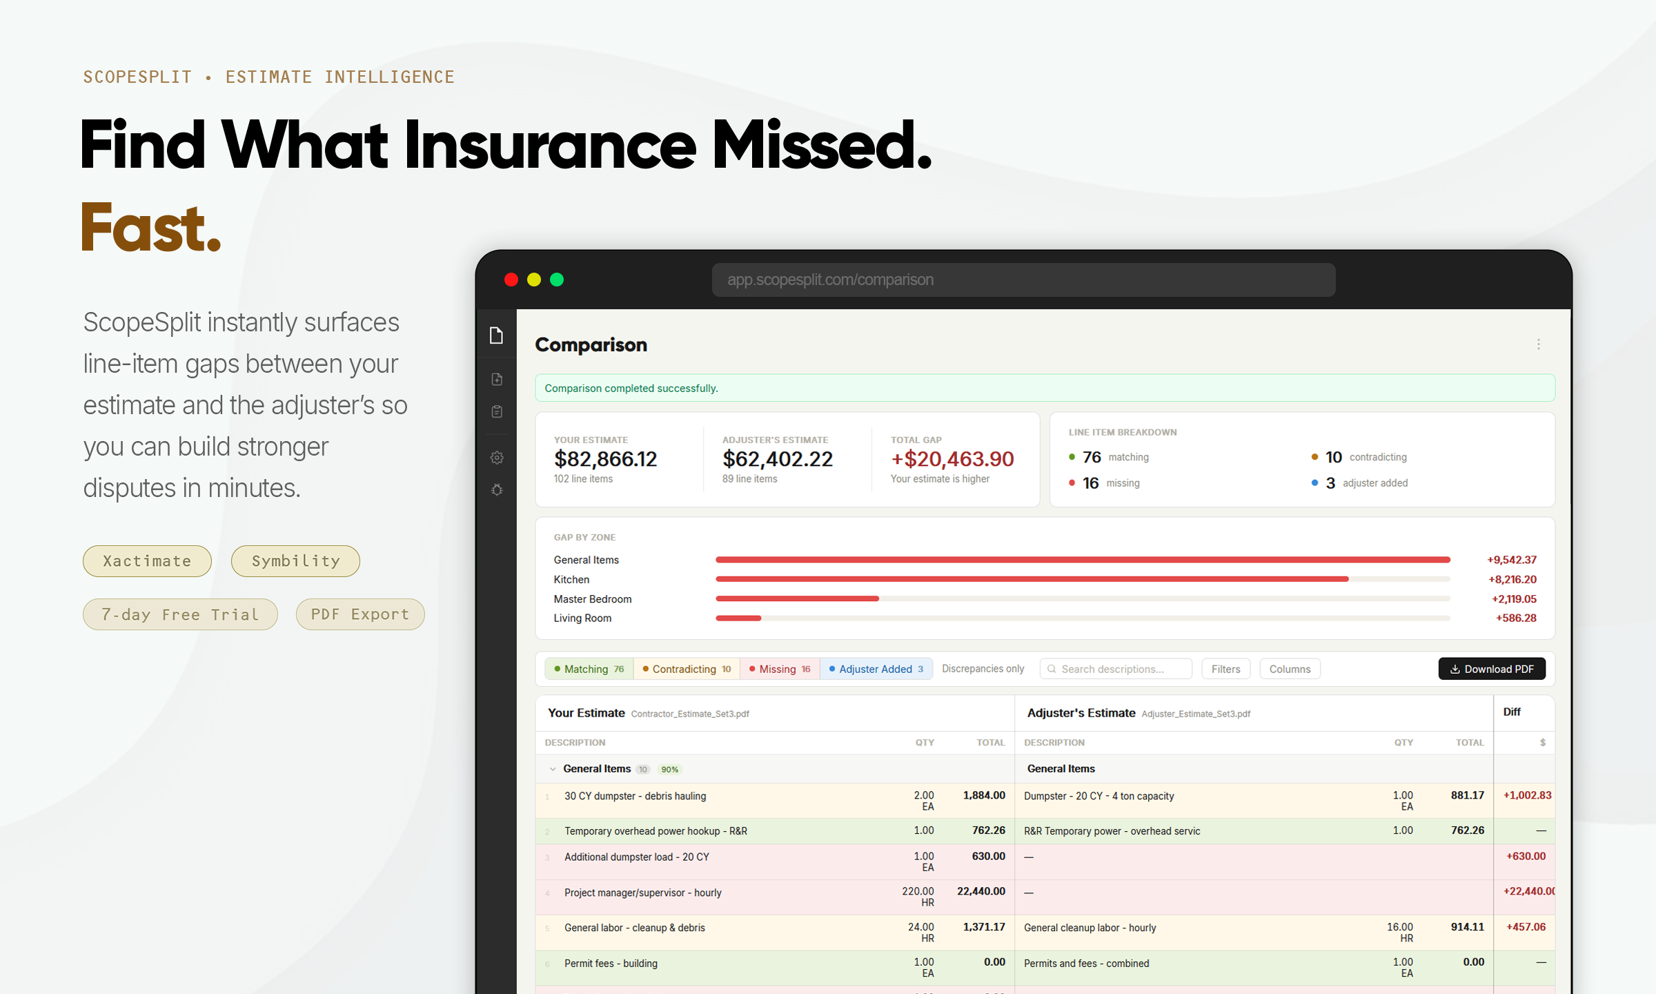
Task: Click the 10 contradicting breakdown entry
Action: 1359,457
